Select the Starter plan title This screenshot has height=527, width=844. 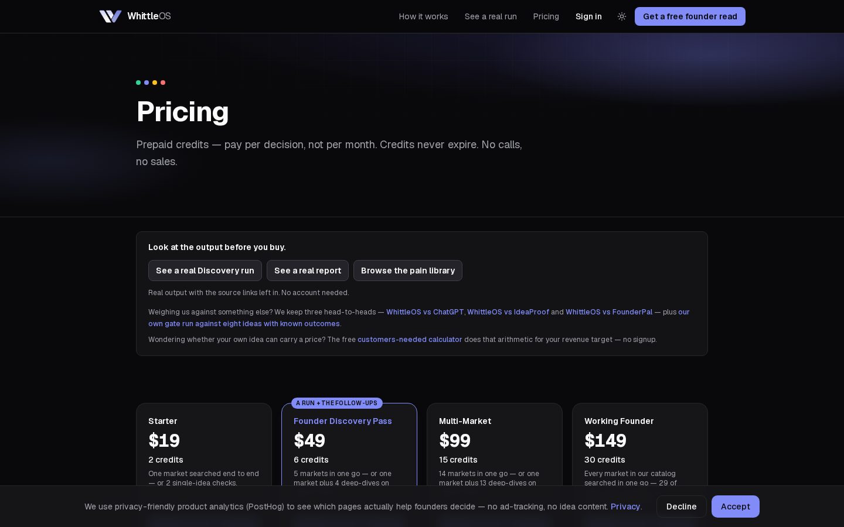pos(163,421)
